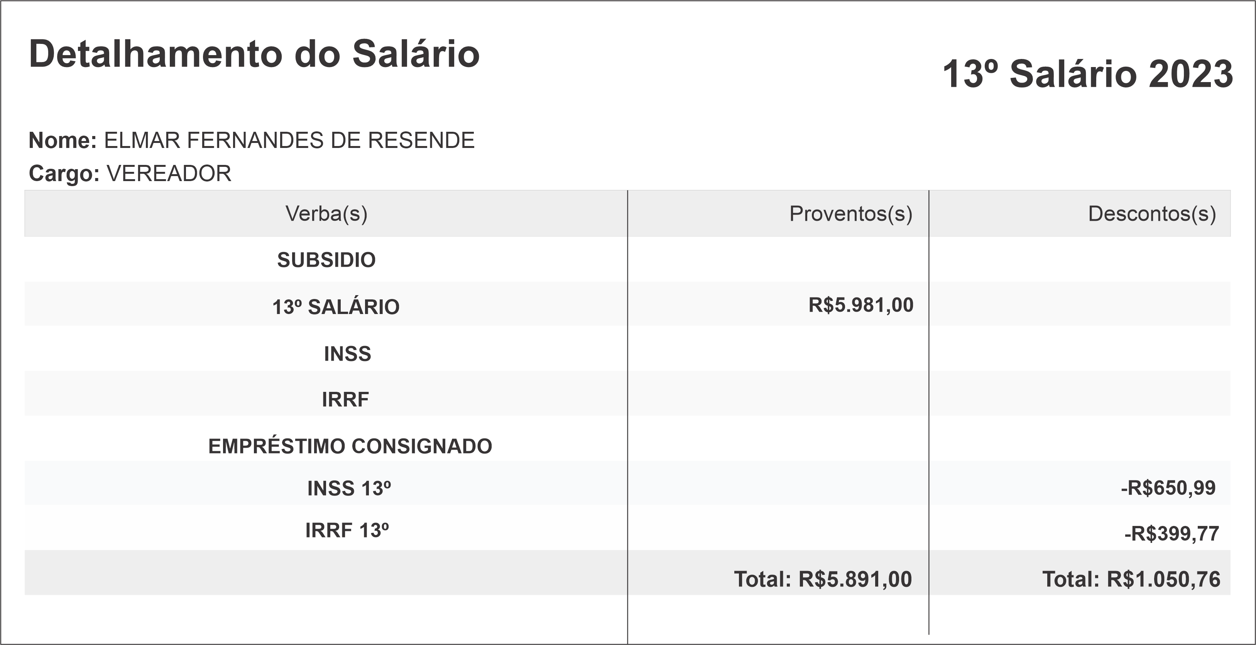Select the name ELMAR FERNANDES DE RESENDE
The height and width of the screenshot is (645, 1256).
tap(289, 141)
